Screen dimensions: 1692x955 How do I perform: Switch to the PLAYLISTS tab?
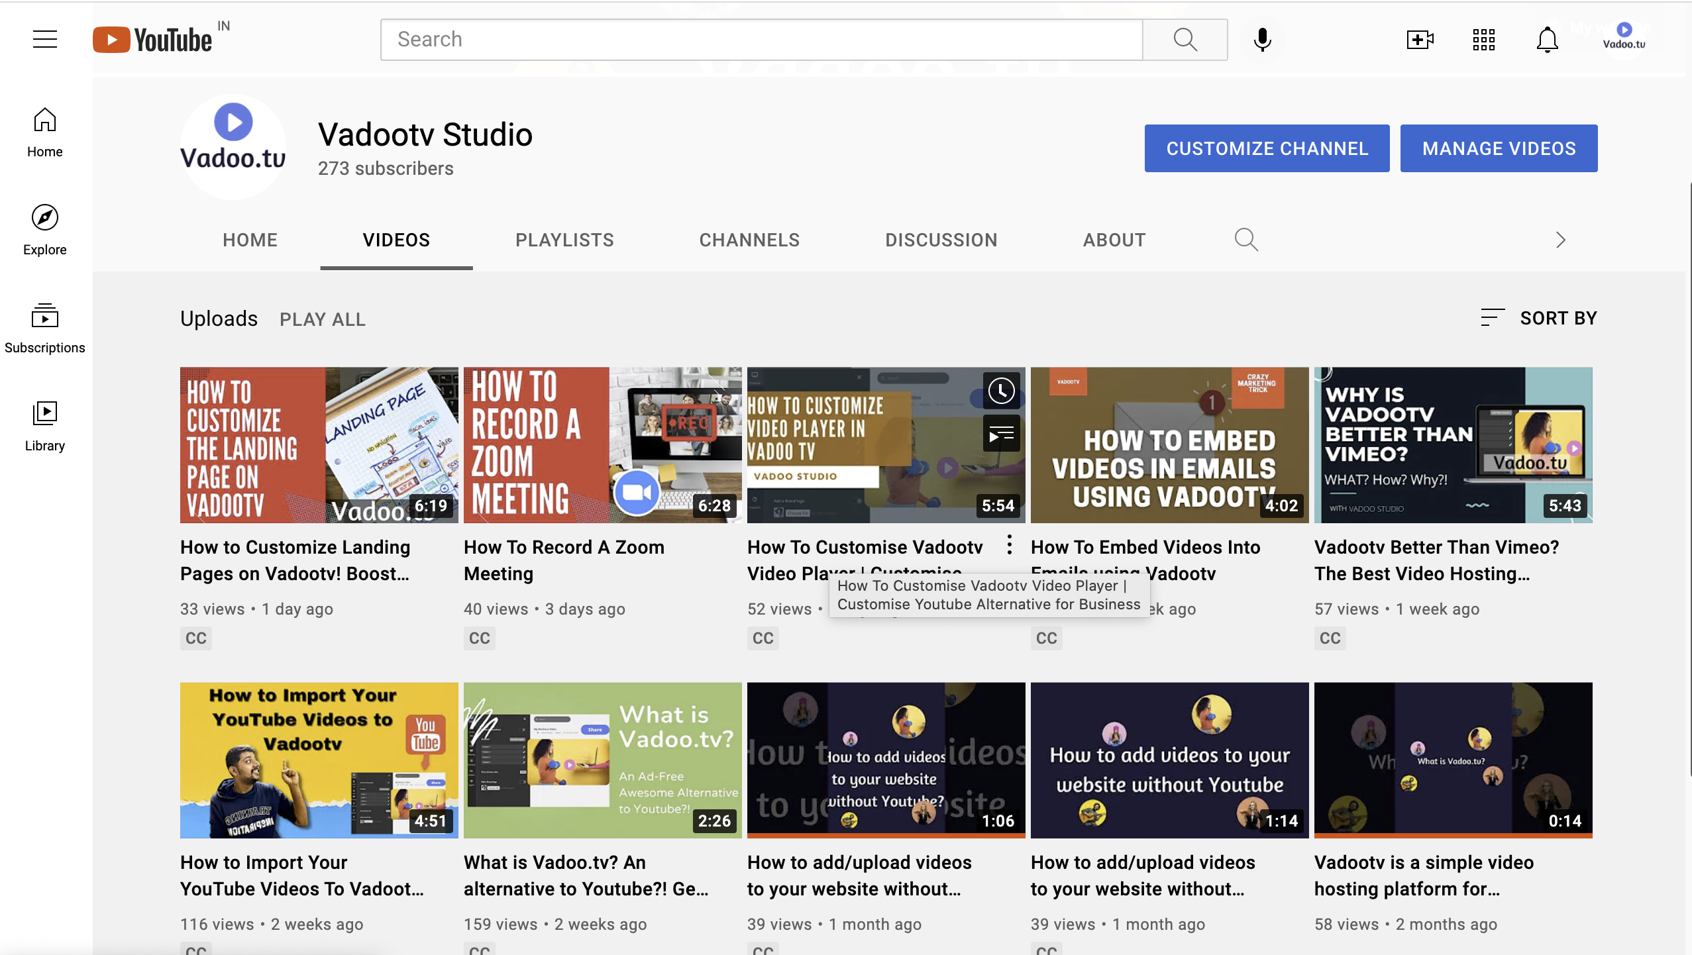click(x=564, y=240)
